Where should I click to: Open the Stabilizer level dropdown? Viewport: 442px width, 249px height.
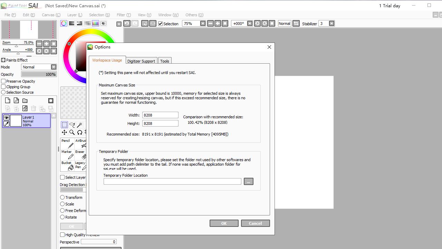point(331,24)
